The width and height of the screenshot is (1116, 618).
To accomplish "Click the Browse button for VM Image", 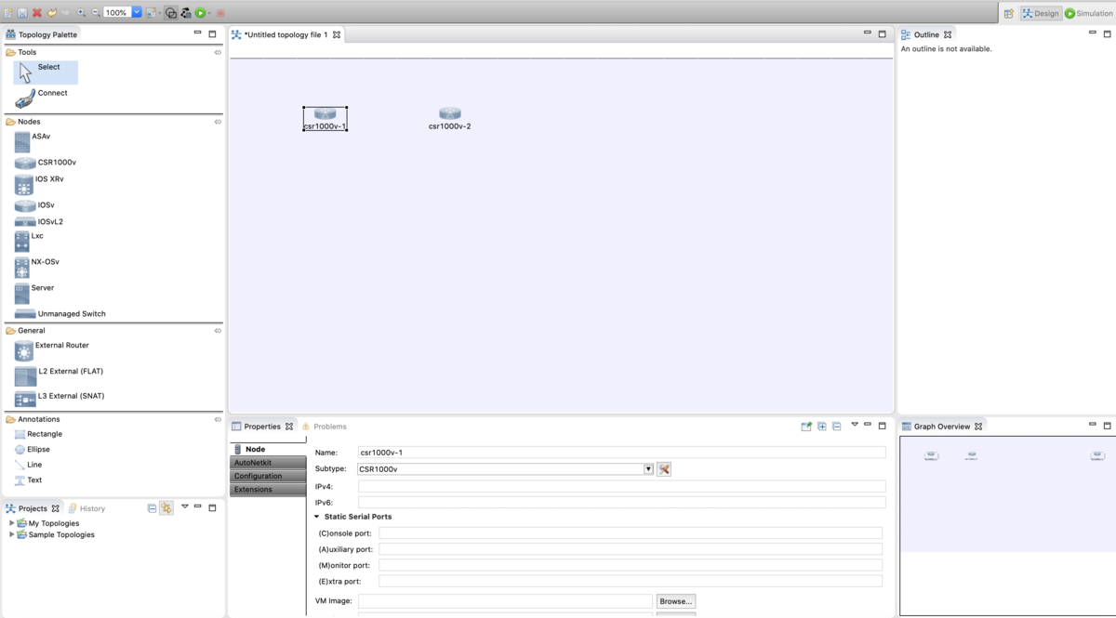I will tap(675, 601).
